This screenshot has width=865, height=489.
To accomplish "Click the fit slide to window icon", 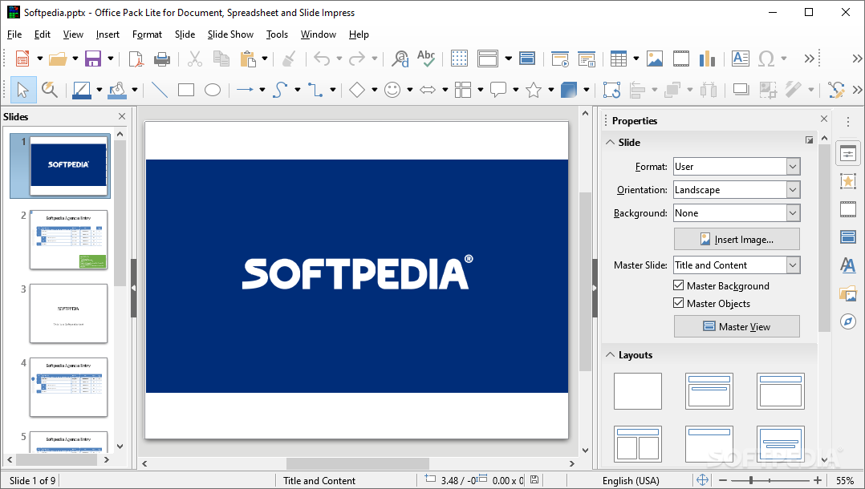I will pyautogui.click(x=702, y=480).
